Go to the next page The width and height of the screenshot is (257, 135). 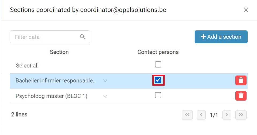pos(227,115)
